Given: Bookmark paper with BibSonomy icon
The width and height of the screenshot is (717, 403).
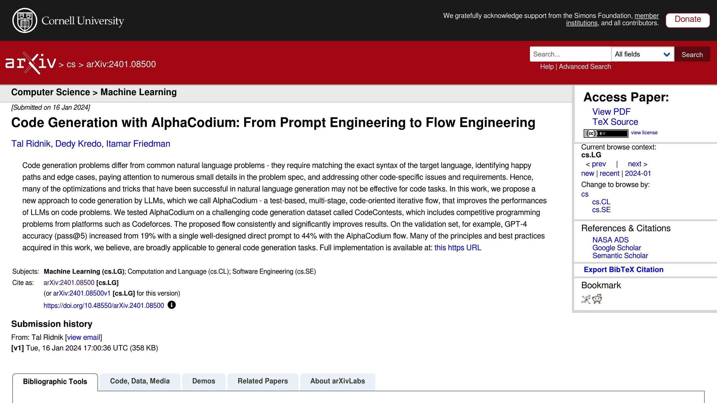Looking at the screenshot, I should tap(586, 299).
